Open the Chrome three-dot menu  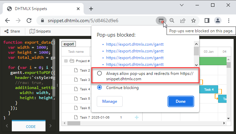point(229,20)
